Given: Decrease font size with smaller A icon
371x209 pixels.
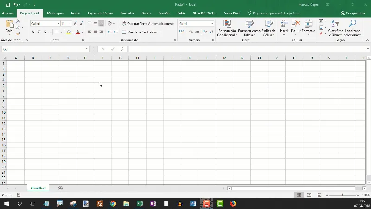Looking at the screenshot, I should [x=81, y=24].
